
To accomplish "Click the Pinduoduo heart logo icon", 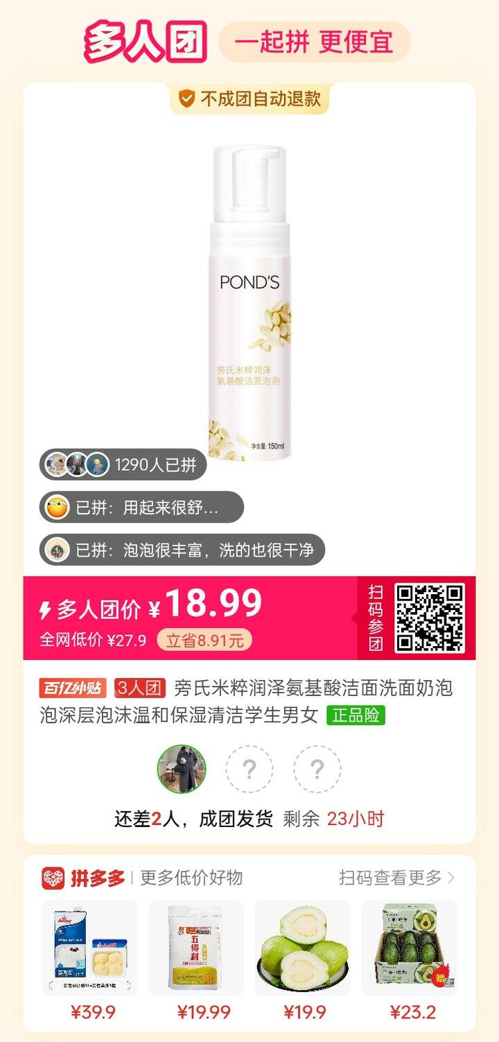I will pos(53,878).
